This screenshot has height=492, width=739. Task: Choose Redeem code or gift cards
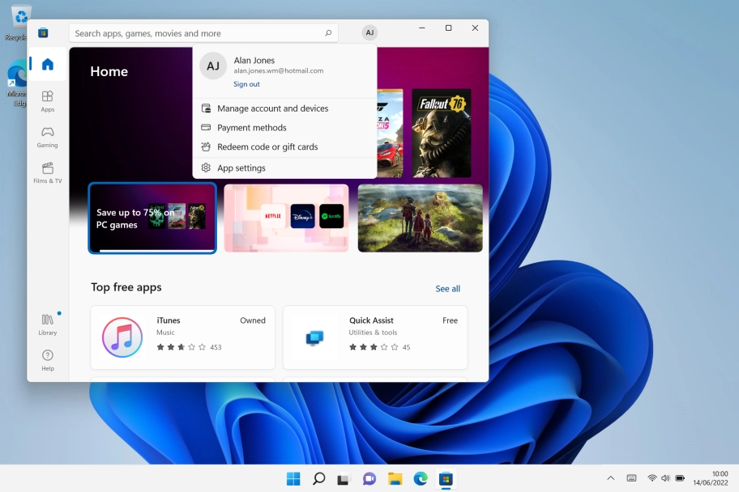(267, 147)
